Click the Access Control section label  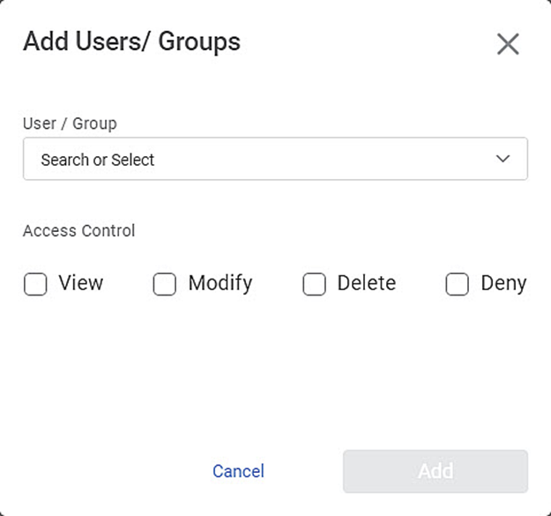pos(78,231)
